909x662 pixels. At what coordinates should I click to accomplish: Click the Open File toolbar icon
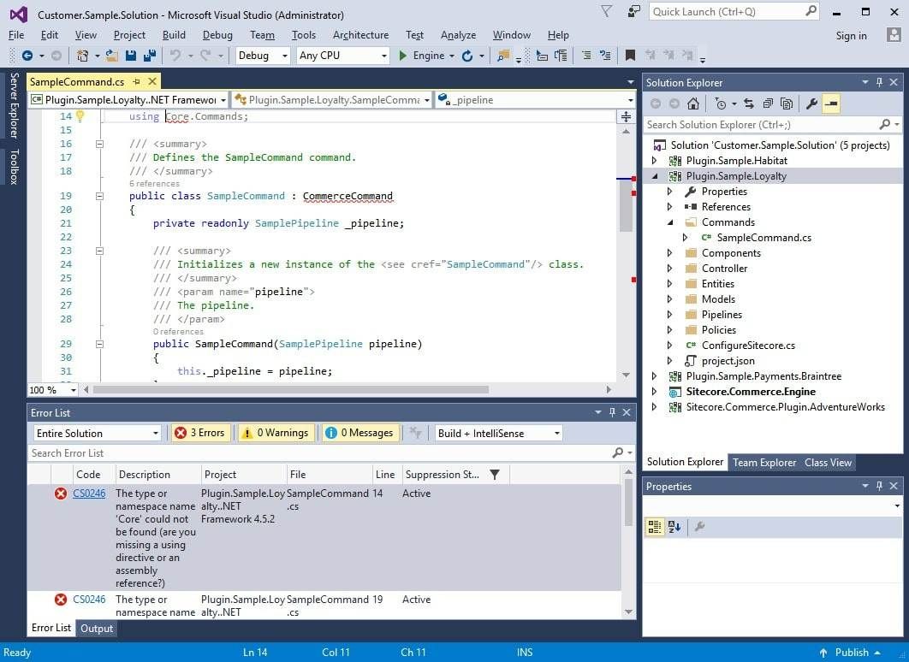[x=112, y=56]
